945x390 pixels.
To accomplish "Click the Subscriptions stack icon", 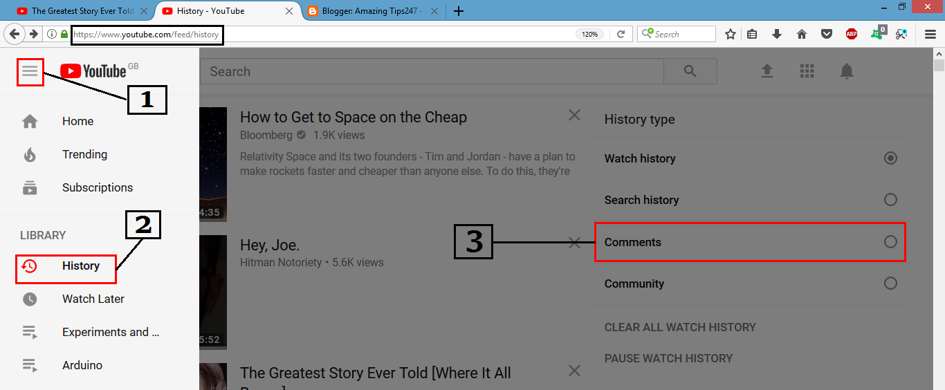I will tap(30, 187).
